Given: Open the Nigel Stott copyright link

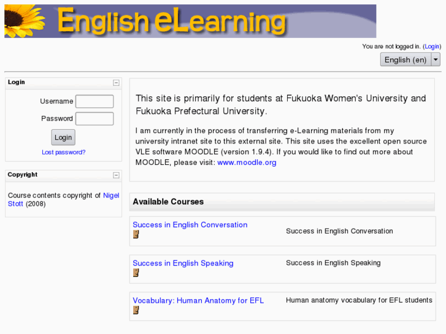Looking at the screenshot, I should [x=63, y=200].
